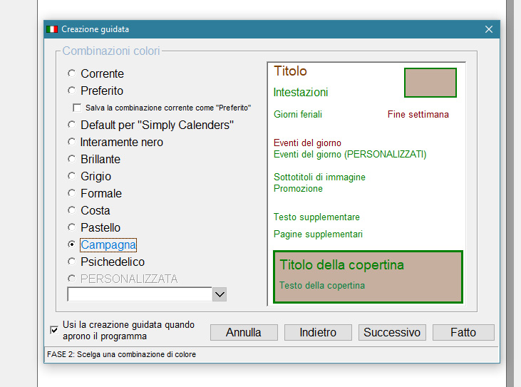Select the Grigio color scheme

[x=71, y=176]
